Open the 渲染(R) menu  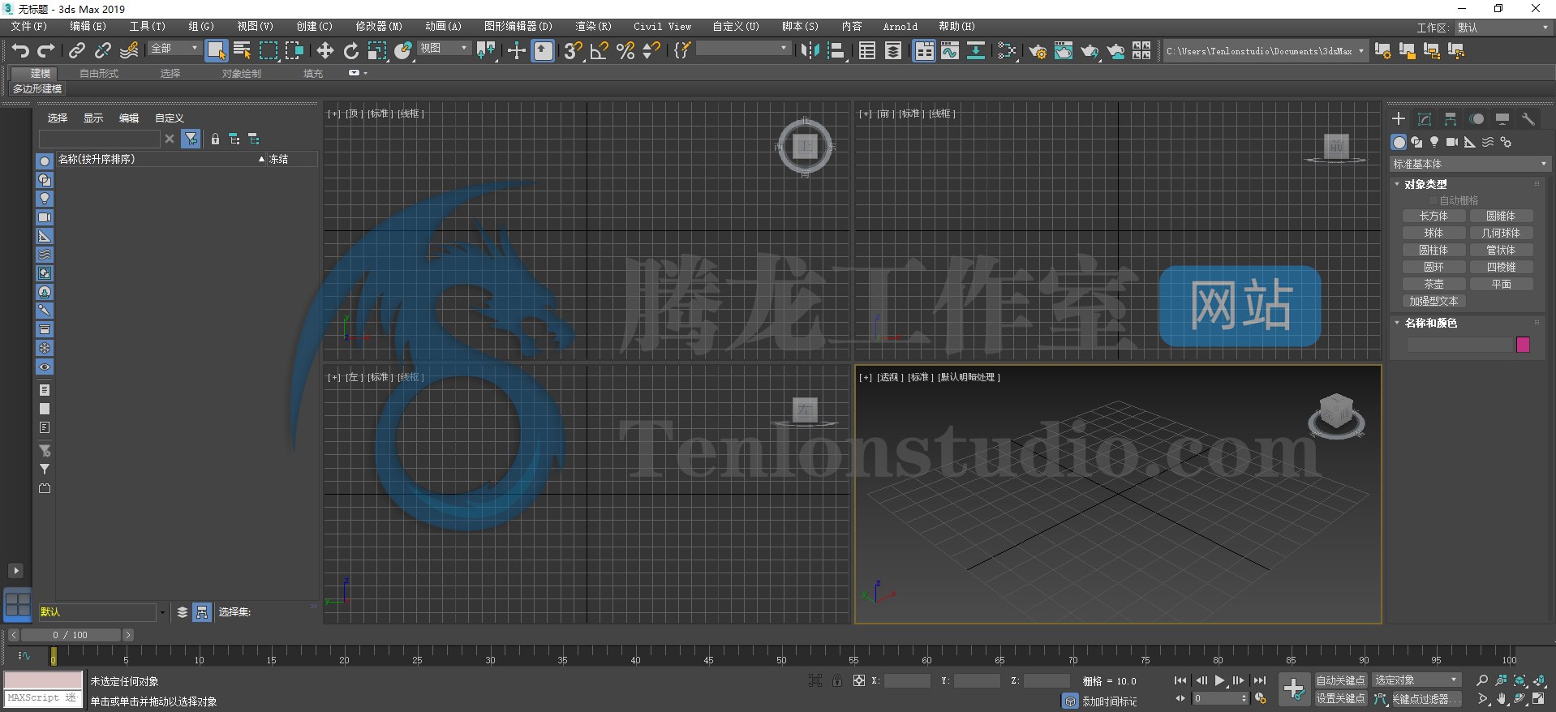click(x=594, y=27)
